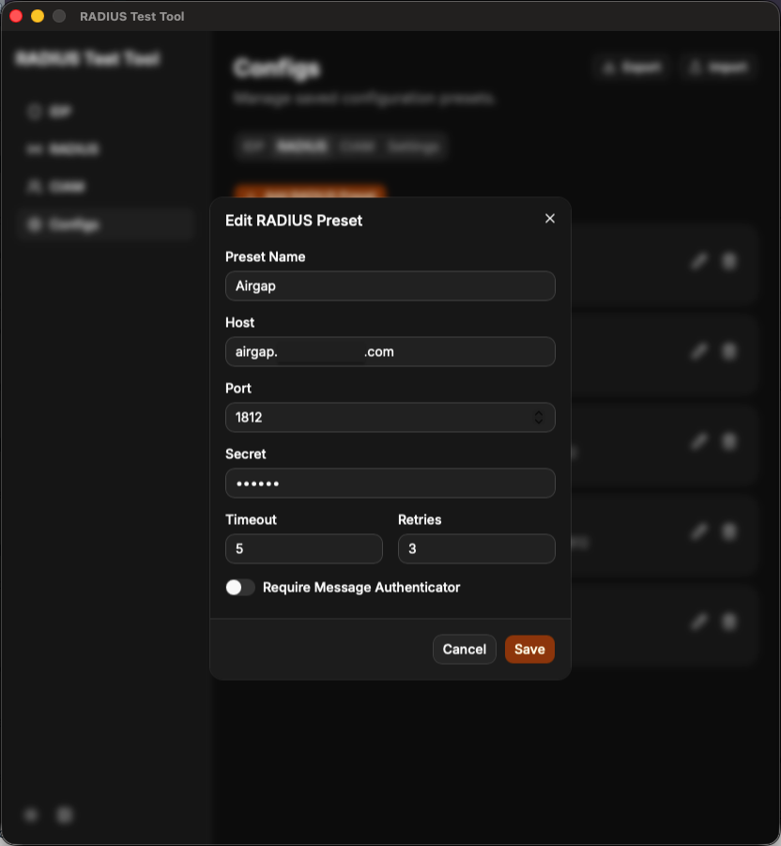The image size is (781, 846).
Task: Close the window with the red button
Action: (16, 16)
